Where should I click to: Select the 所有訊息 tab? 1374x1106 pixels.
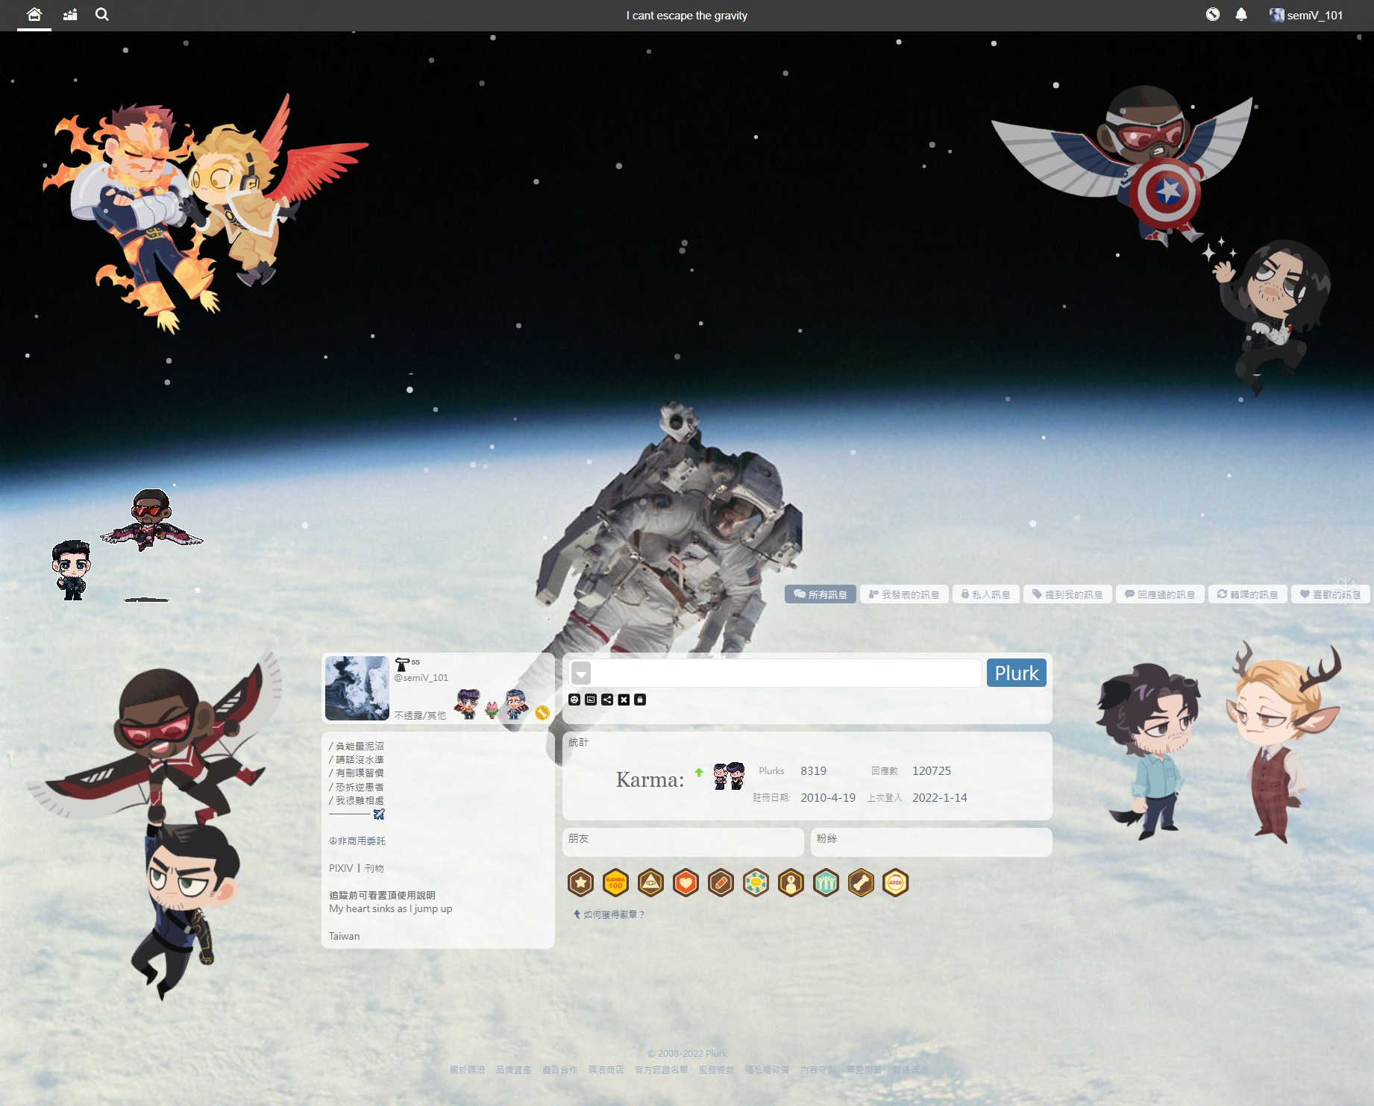[821, 594]
